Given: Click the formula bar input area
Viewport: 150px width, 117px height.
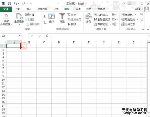Looking at the screenshot, I should click(x=99, y=36).
